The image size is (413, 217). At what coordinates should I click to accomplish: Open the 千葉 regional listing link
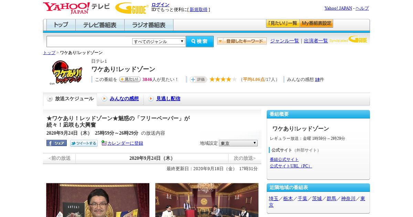coord(303,198)
